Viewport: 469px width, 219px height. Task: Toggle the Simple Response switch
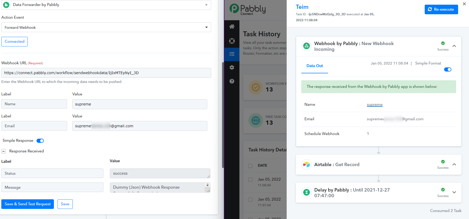tap(40, 141)
